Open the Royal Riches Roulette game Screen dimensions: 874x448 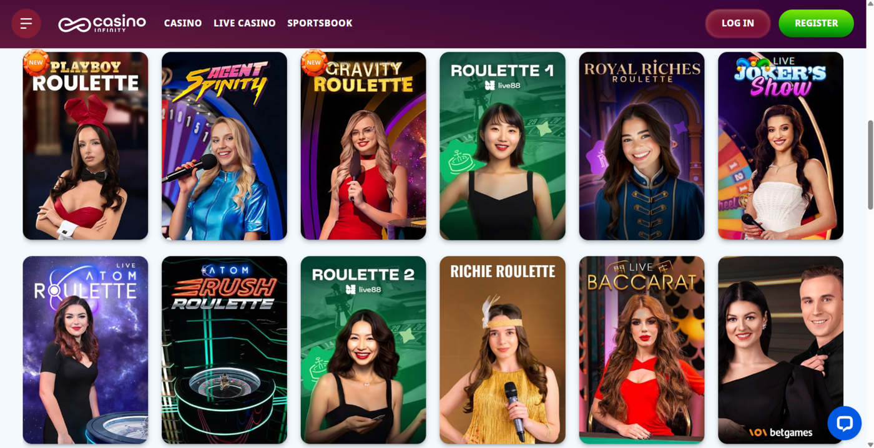tap(642, 146)
